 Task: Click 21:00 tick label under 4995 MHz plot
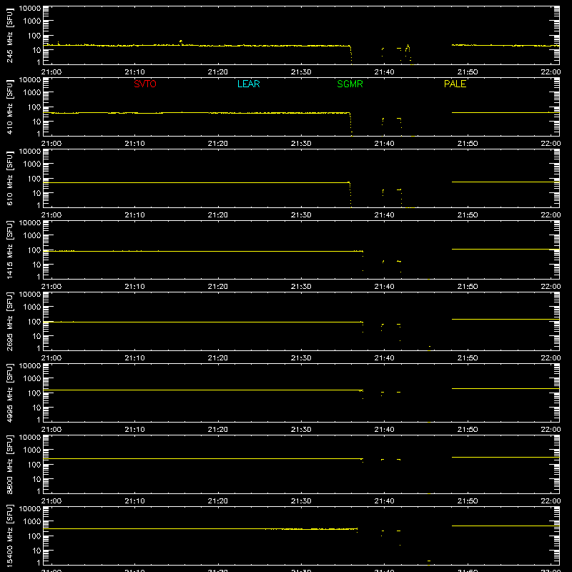coord(51,430)
